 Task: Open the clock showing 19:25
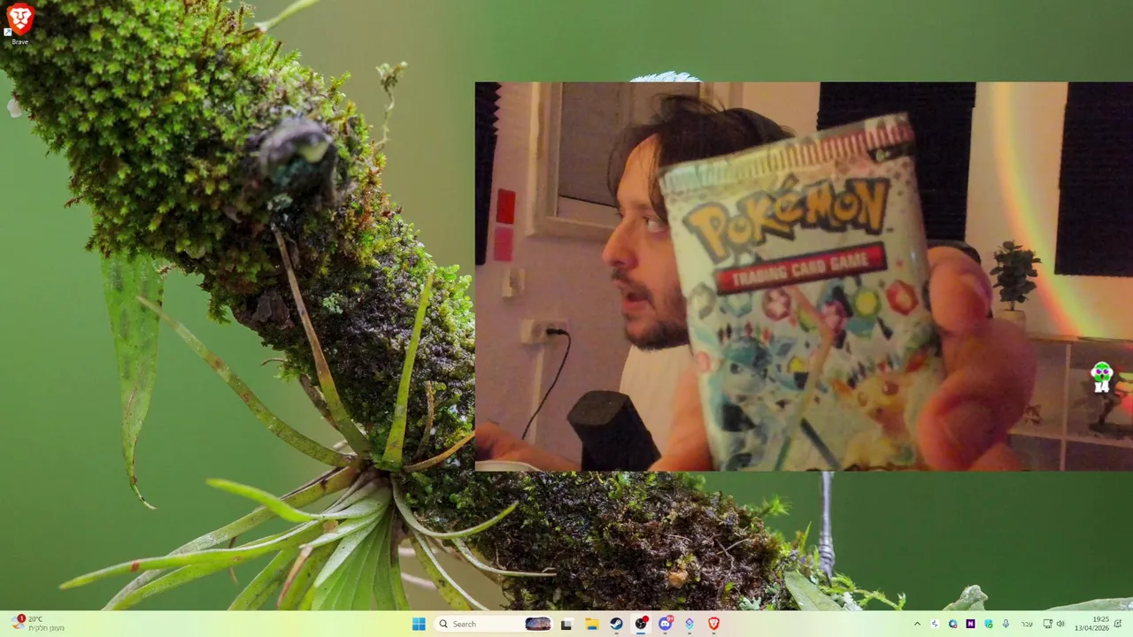tap(1091, 624)
